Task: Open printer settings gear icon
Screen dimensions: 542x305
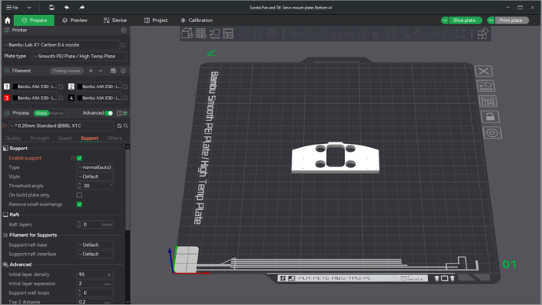Action: click(x=123, y=31)
